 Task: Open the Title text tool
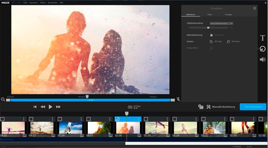(x=262, y=38)
